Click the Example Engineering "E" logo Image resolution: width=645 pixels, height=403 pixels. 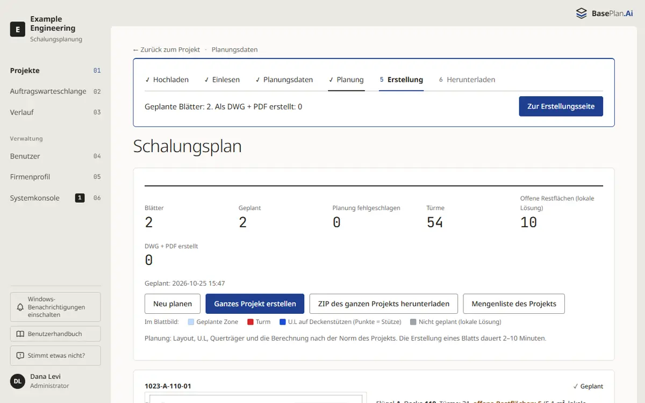coord(18,29)
